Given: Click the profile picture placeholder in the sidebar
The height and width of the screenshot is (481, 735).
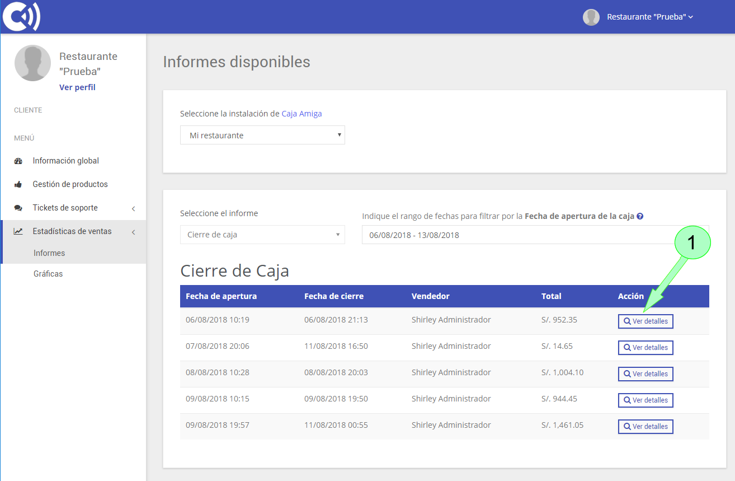Looking at the screenshot, I should point(32,63).
